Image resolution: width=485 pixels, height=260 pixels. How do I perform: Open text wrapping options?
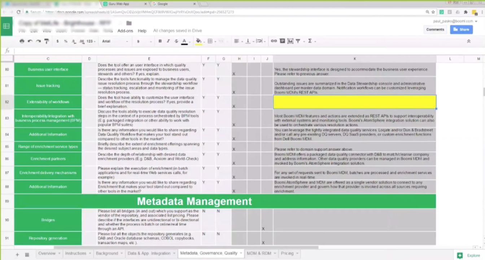260,41
